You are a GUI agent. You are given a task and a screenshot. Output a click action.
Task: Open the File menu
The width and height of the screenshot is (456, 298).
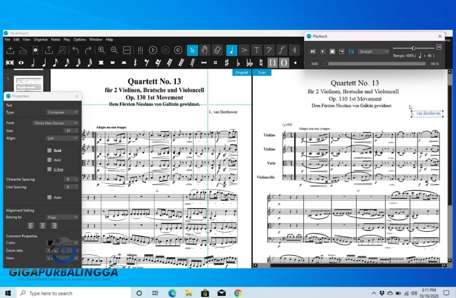(7, 40)
